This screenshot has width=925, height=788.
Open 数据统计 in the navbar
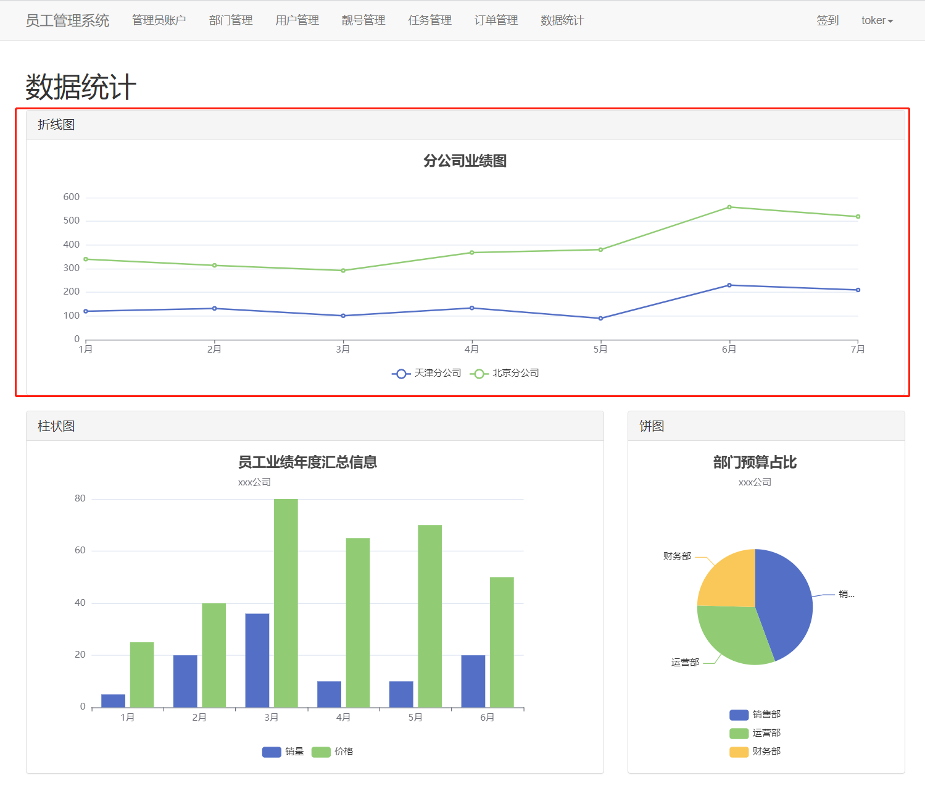point(562,20)
